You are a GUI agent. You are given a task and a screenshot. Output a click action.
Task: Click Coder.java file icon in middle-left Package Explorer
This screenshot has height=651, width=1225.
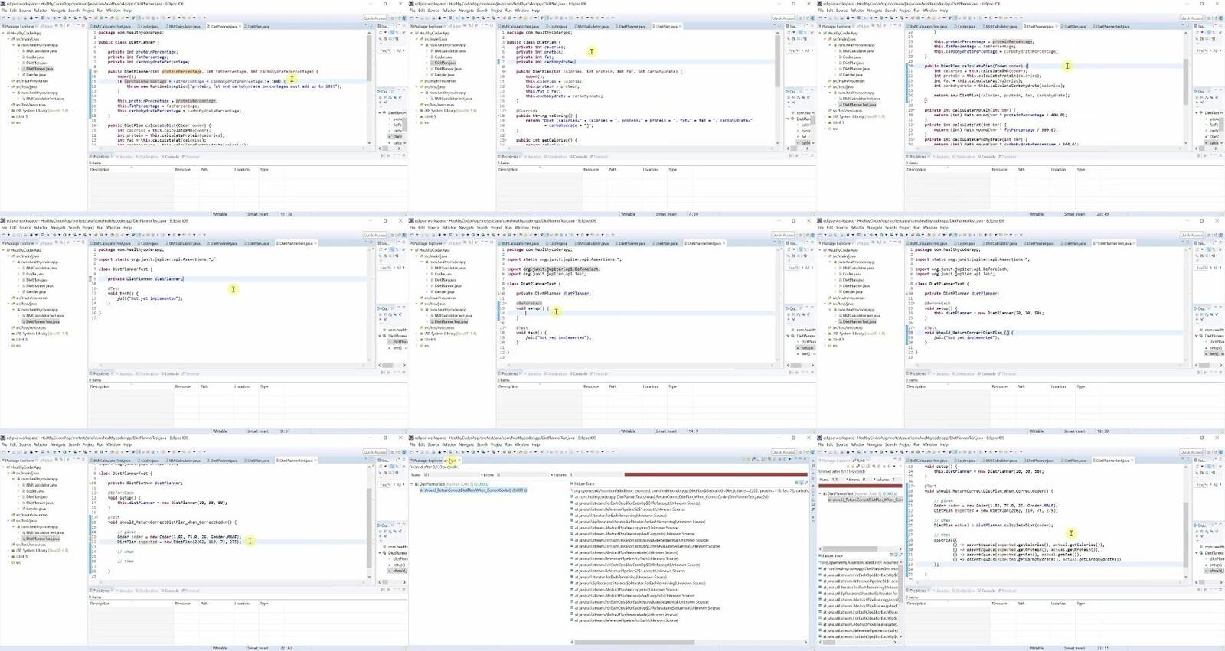(25, 274)
